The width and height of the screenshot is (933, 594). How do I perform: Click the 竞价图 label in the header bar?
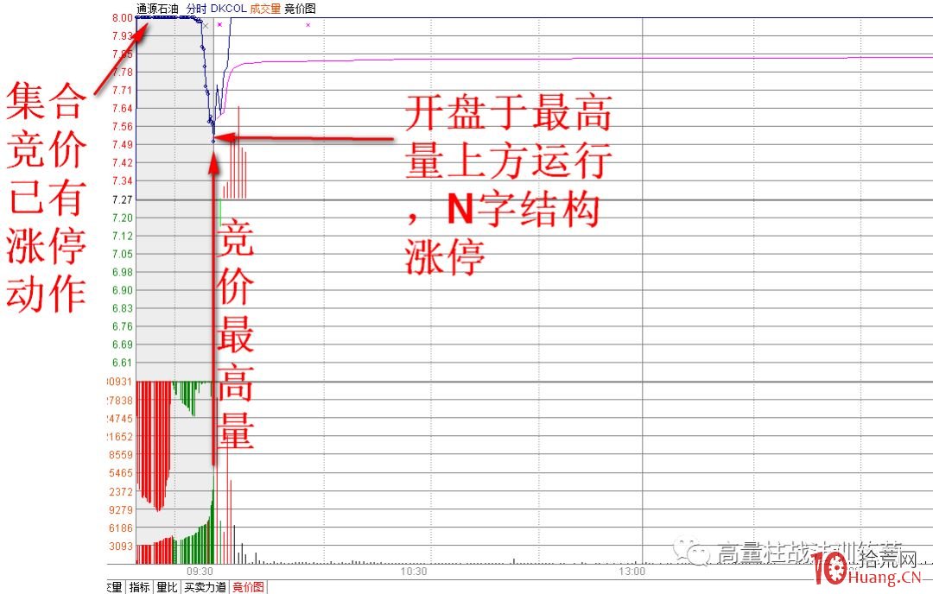(x=300, y=9)
